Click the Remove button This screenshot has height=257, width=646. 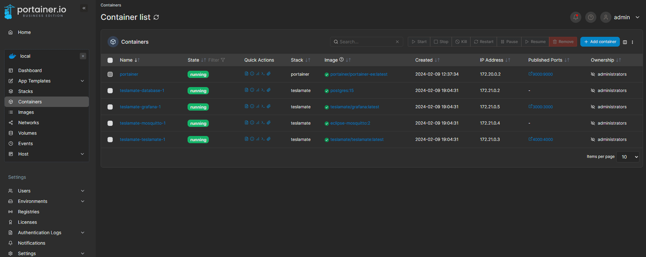(x=563, y=42)
